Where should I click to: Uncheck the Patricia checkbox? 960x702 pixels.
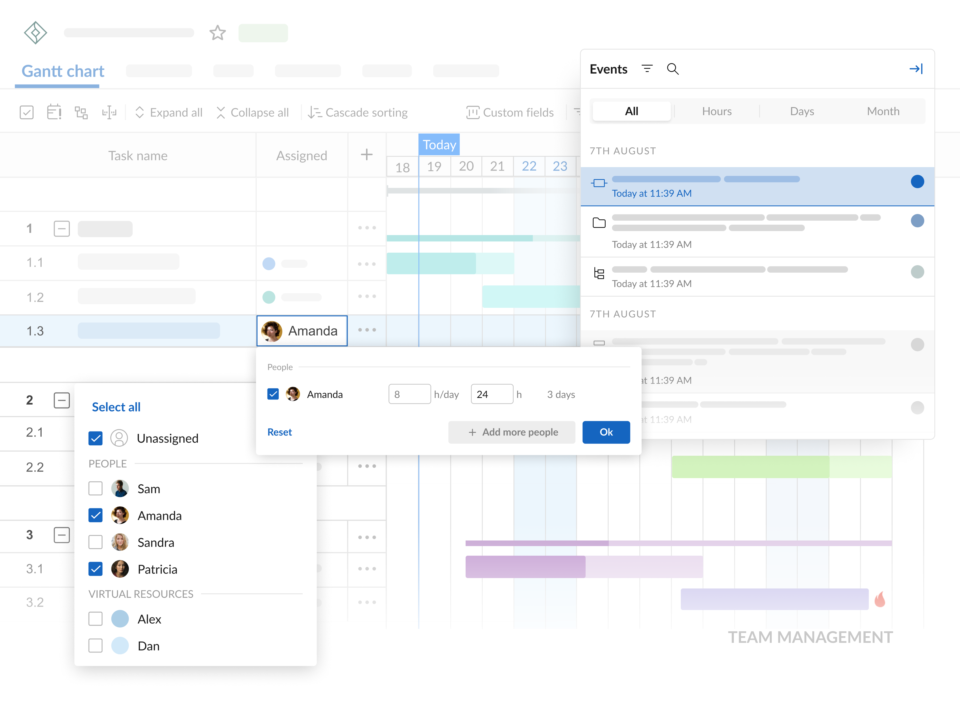(x=96, y=568)
